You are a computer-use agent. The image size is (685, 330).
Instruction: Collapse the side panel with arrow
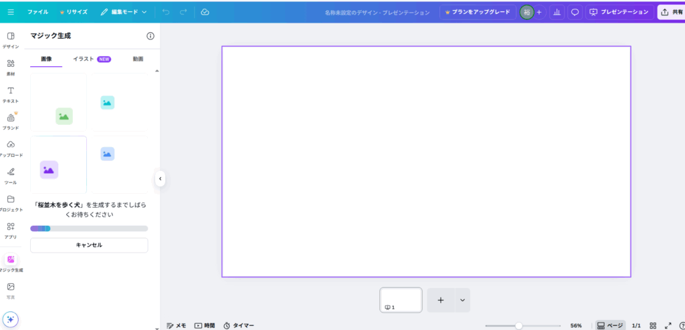pyautogui.click(x=161, y=178)
